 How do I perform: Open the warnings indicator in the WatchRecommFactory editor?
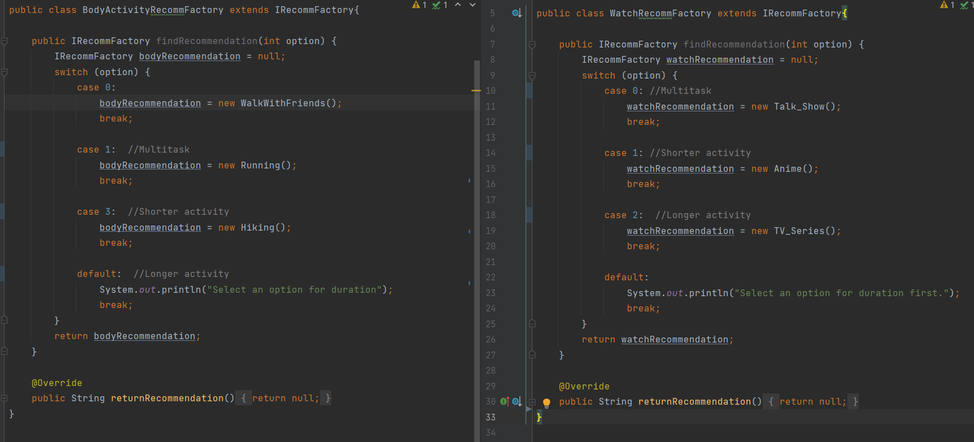(x=947, y=5)
